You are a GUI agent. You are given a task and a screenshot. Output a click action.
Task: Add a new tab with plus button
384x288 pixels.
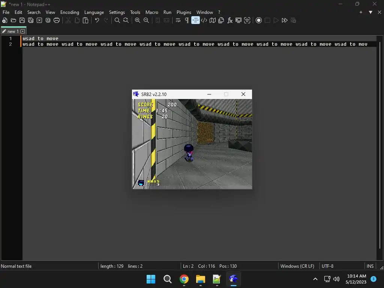coord(361,12)
